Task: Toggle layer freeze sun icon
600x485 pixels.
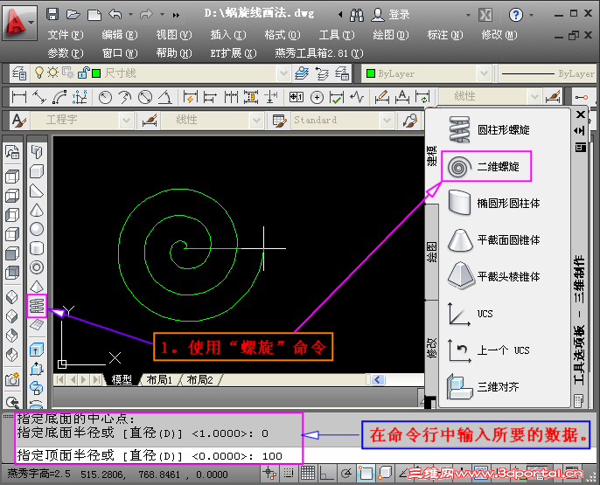Action: [52, 73]
